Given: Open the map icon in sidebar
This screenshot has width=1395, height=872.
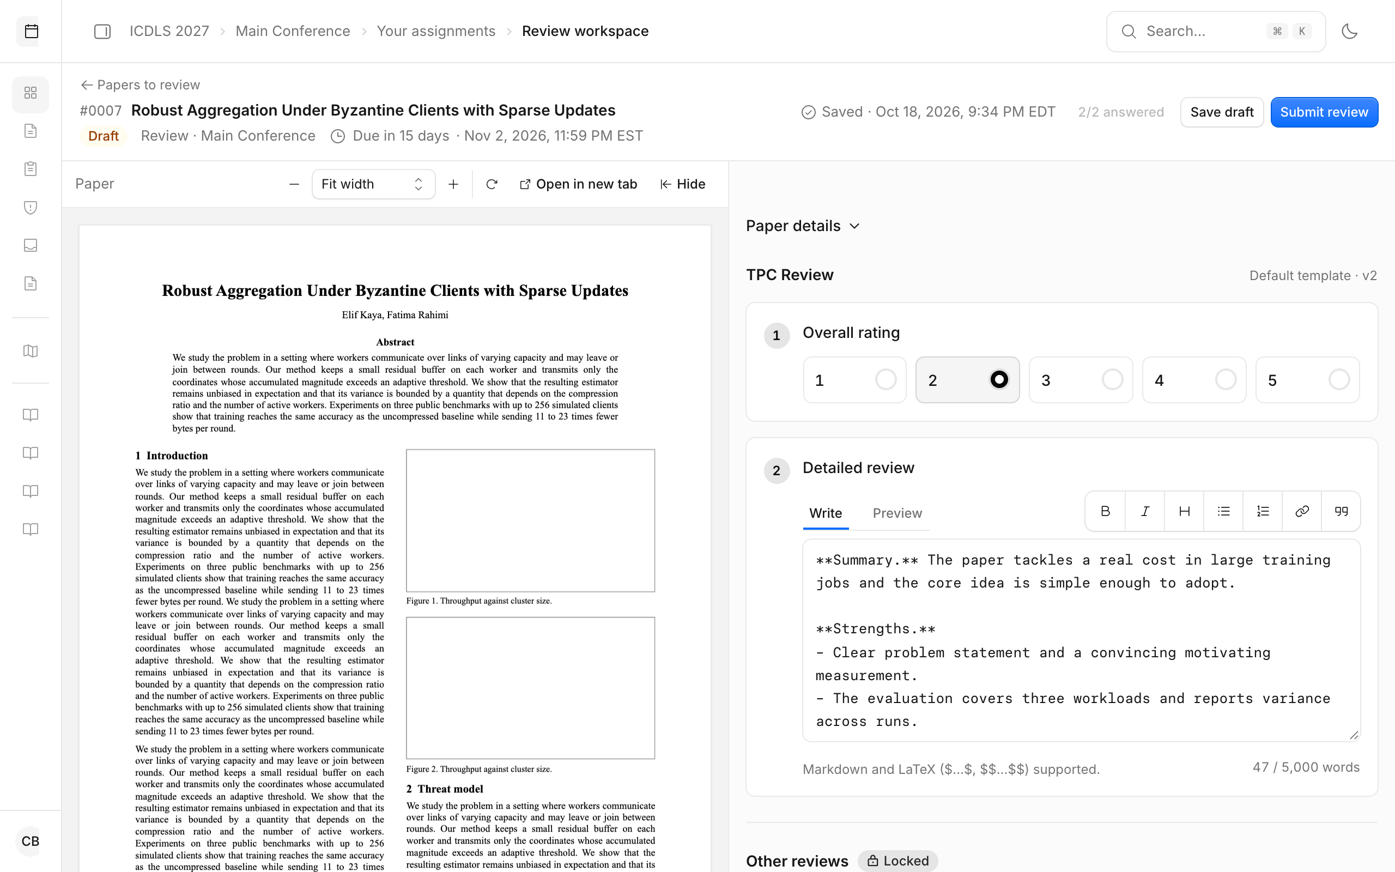Looking at the screenshot, I should [x=31, y=351].
